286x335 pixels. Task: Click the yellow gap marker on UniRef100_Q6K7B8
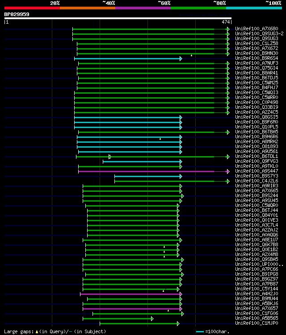click(x=164, y=247)
